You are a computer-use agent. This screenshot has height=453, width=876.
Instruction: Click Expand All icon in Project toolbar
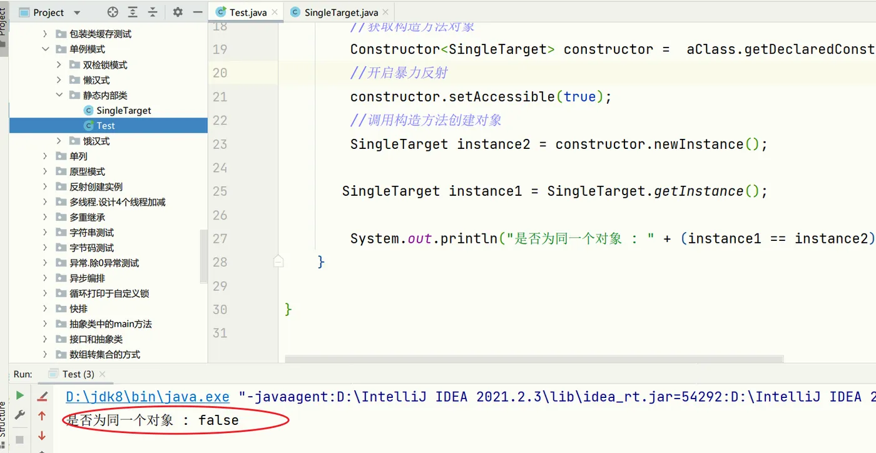[x=133, y=12]
